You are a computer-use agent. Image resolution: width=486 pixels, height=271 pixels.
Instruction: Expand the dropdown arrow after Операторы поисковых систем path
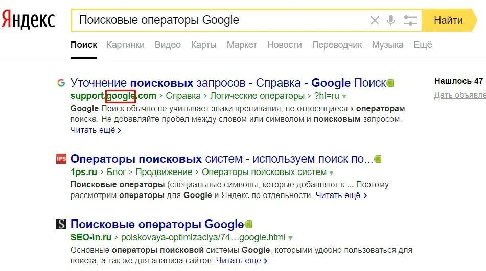tap(331, 173)
